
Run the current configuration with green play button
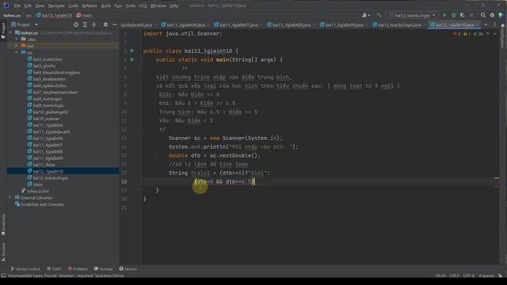point(444,15)
